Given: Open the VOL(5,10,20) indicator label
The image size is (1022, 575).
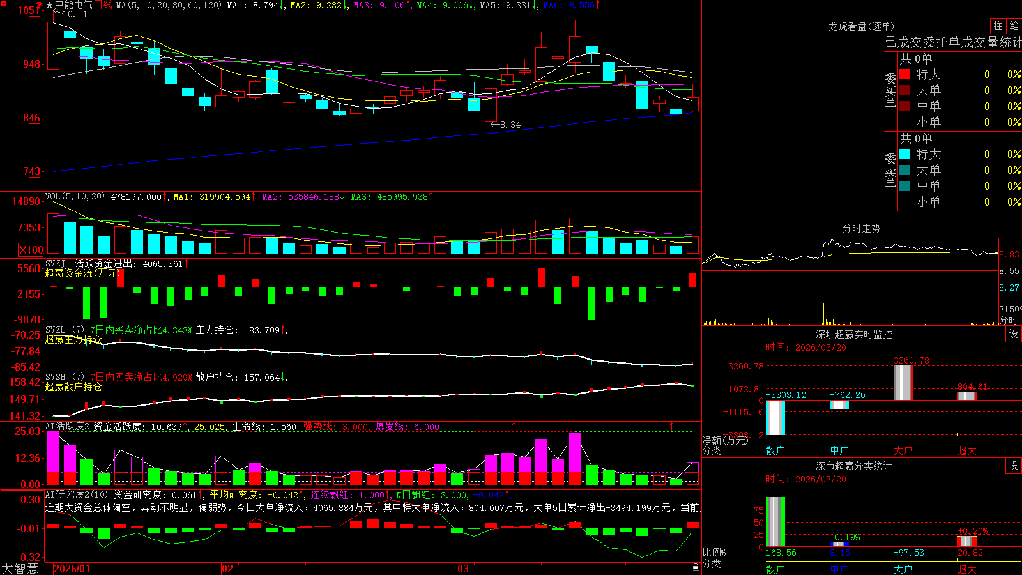Looking at the screenshot, I should click(75, 197).
